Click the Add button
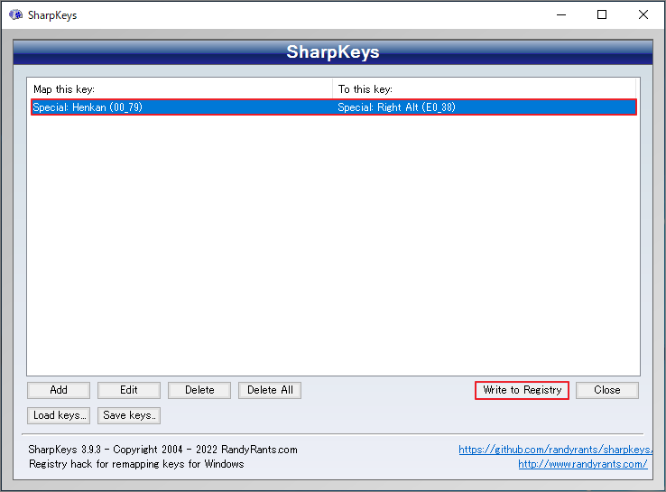 click(x=59, y=390)
